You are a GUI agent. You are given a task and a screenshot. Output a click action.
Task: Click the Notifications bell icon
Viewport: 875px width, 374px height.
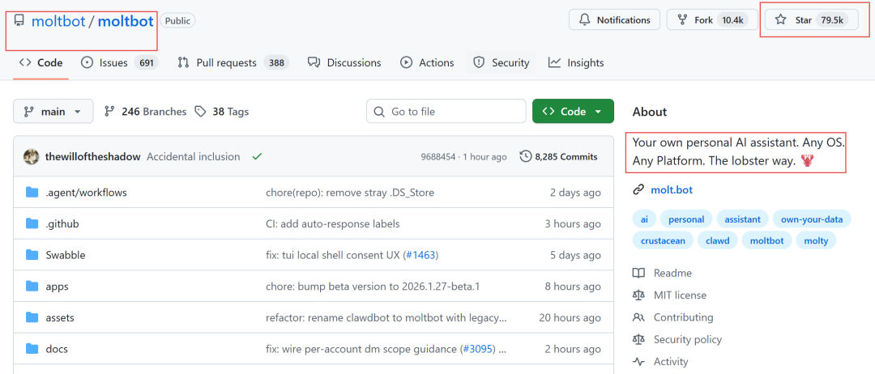pos(584,19)
